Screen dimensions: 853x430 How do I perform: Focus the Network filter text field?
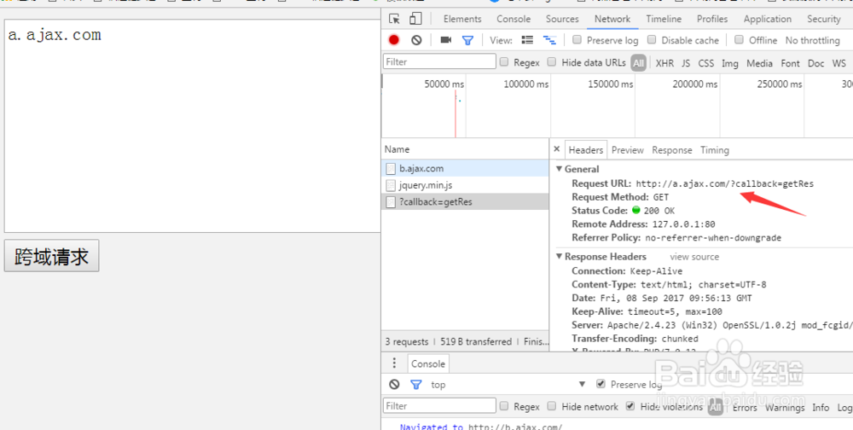pyautogui.click(x=439, y=61)
